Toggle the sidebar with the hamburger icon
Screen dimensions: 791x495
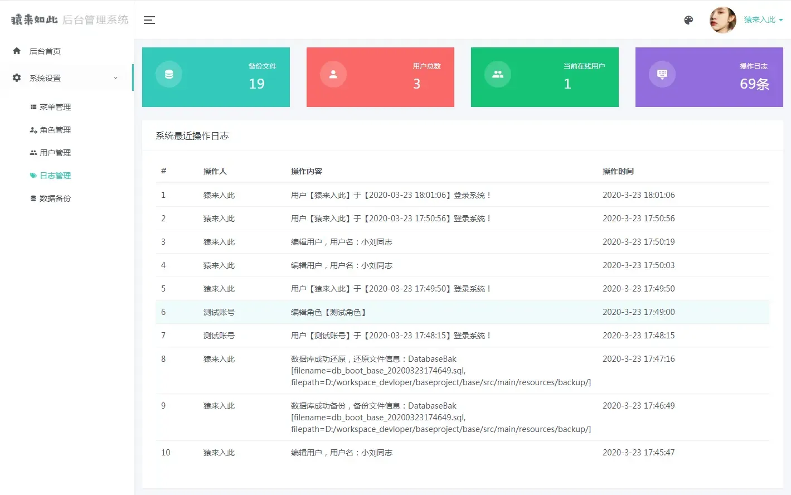click(149, 20)
